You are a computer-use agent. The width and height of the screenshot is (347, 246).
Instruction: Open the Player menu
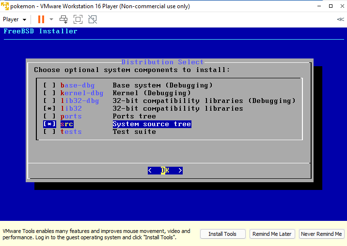coord(15,19)
